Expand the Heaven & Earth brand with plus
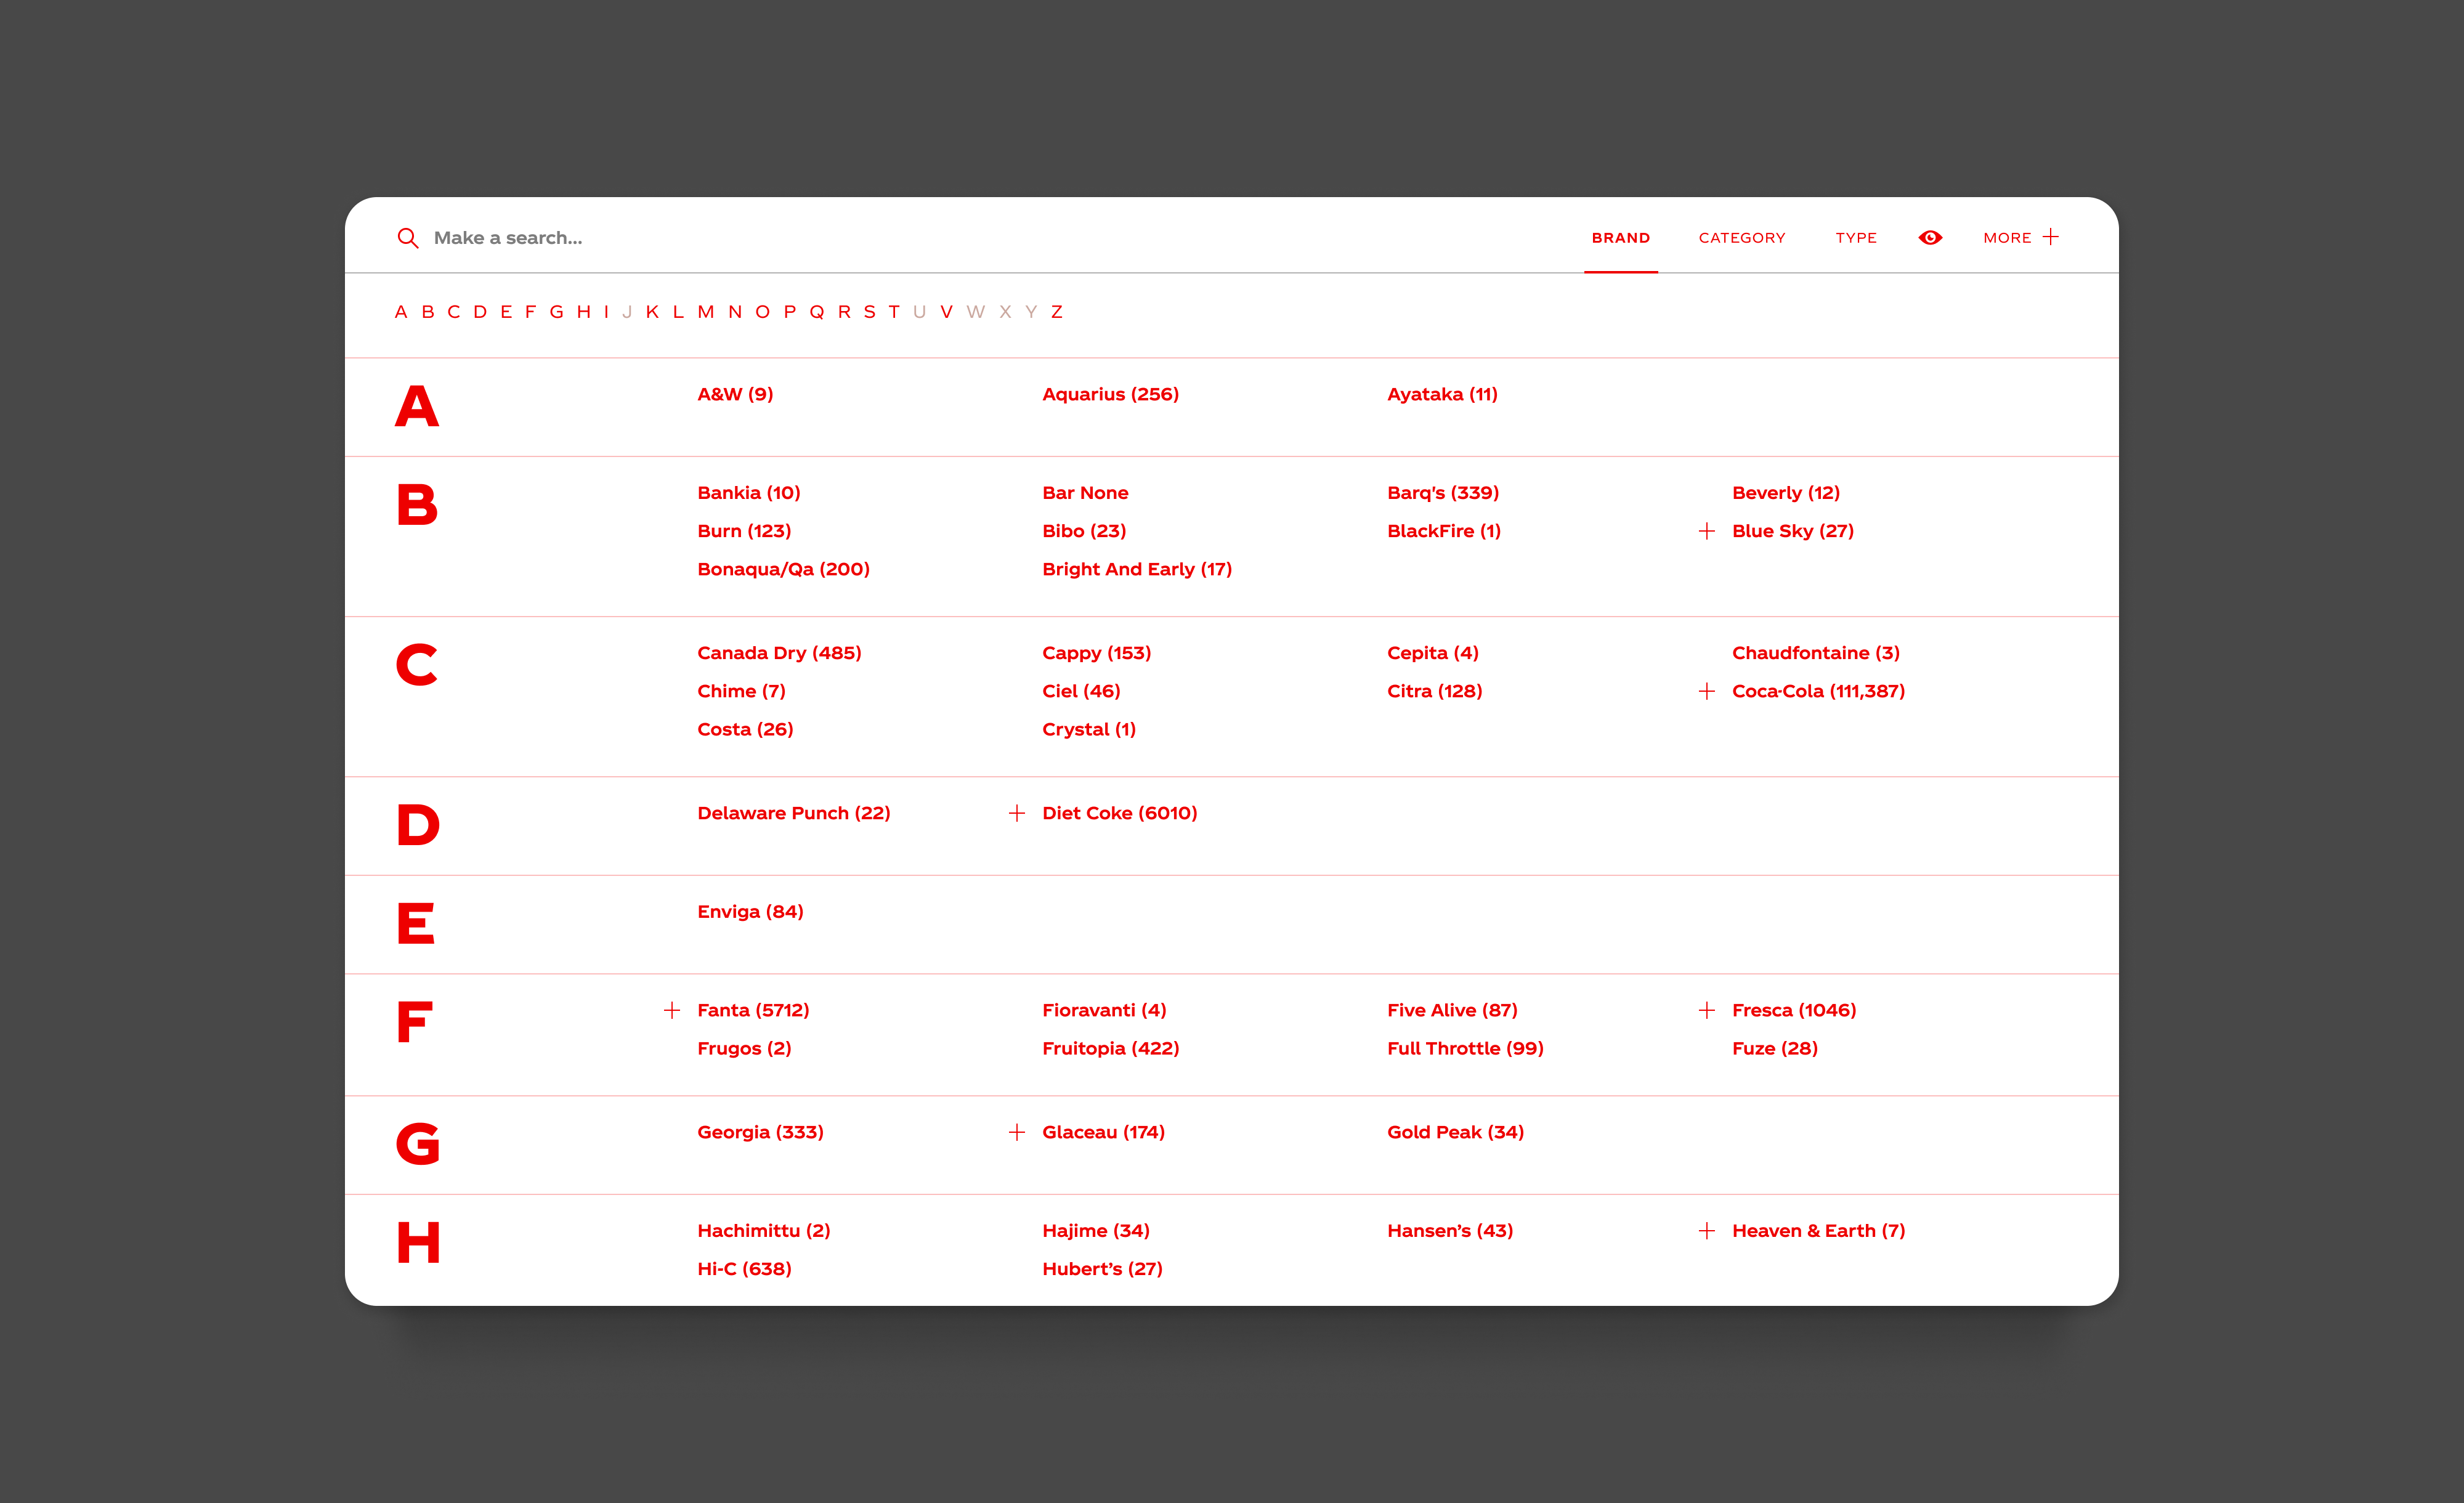This screenshot has width=2464, height=1503. click(x=1707, y=1231)
